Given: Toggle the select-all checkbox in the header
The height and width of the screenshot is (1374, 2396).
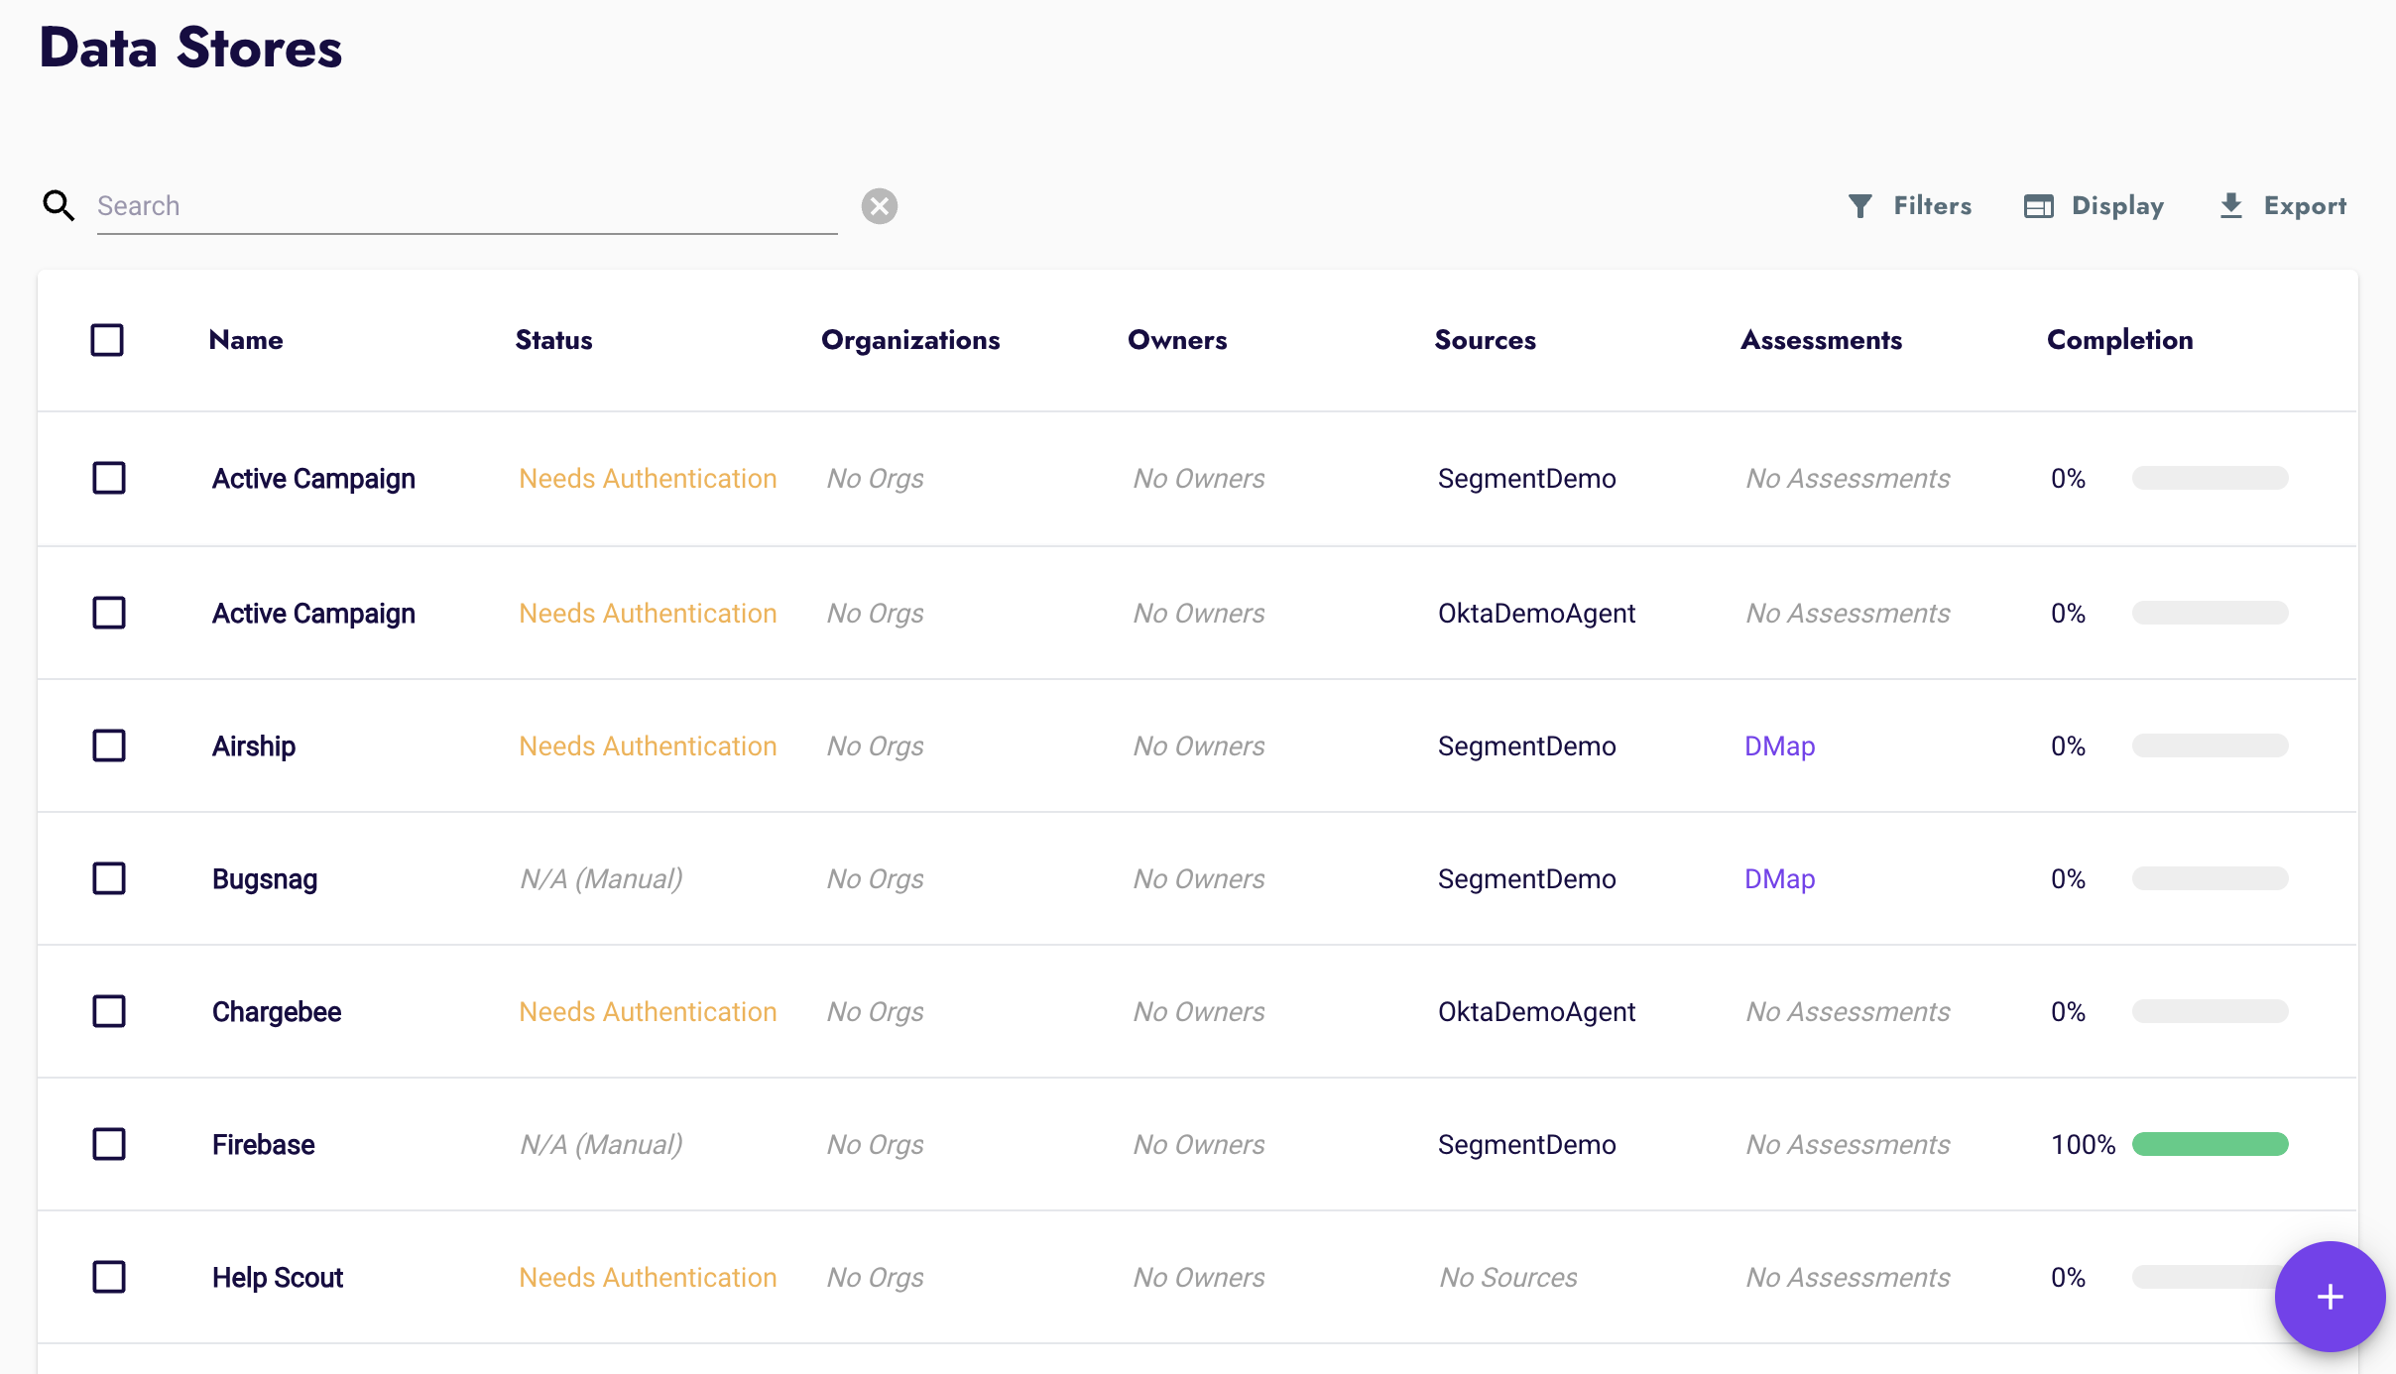Looking at the screenshot, I should [x=107, y=340].
